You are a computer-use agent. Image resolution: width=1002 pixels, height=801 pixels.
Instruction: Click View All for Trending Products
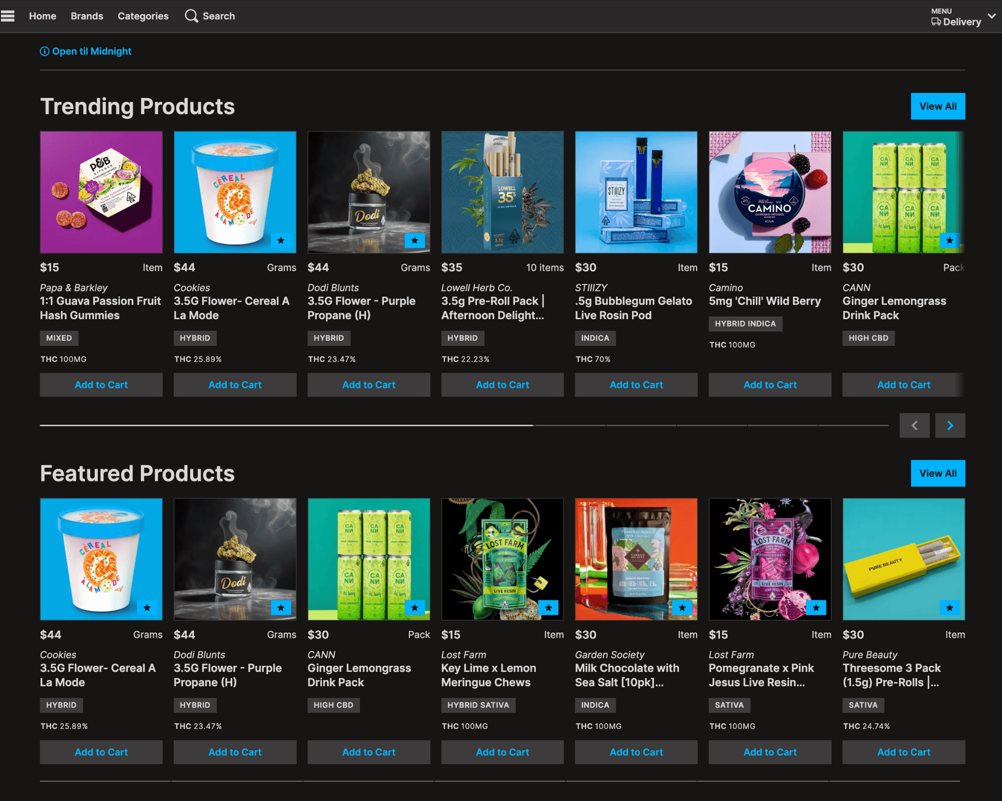937,106
